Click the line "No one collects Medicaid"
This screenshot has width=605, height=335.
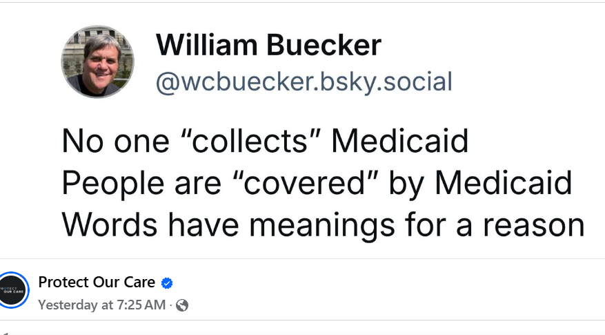click(265, 141)
